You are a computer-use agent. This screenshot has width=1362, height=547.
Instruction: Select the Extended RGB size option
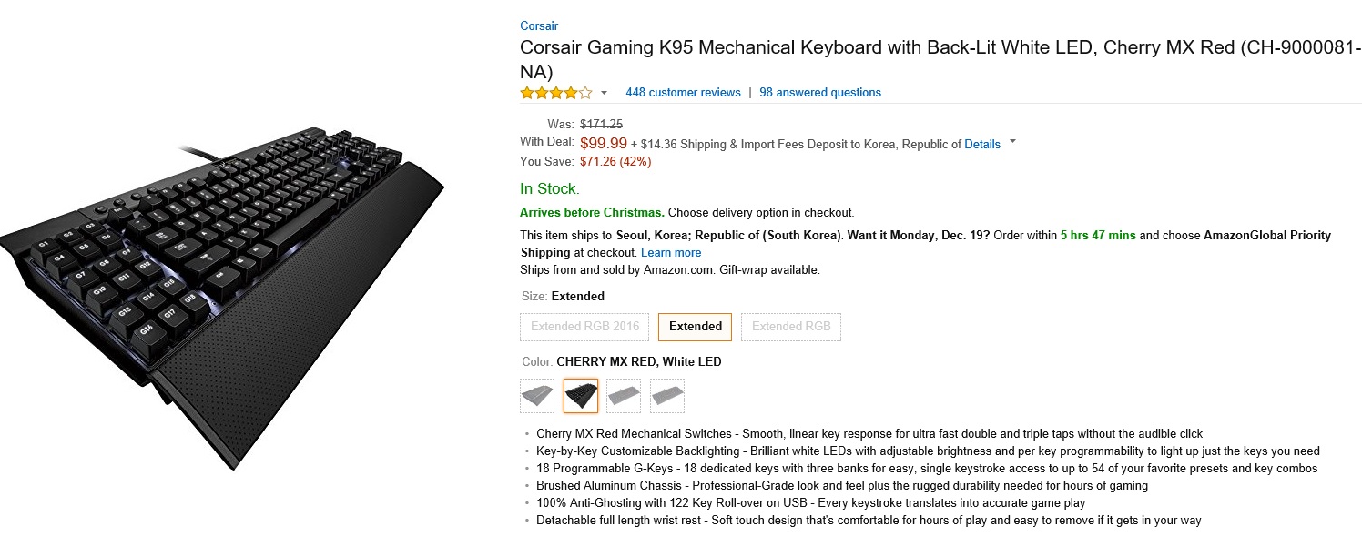pos(790,327)
